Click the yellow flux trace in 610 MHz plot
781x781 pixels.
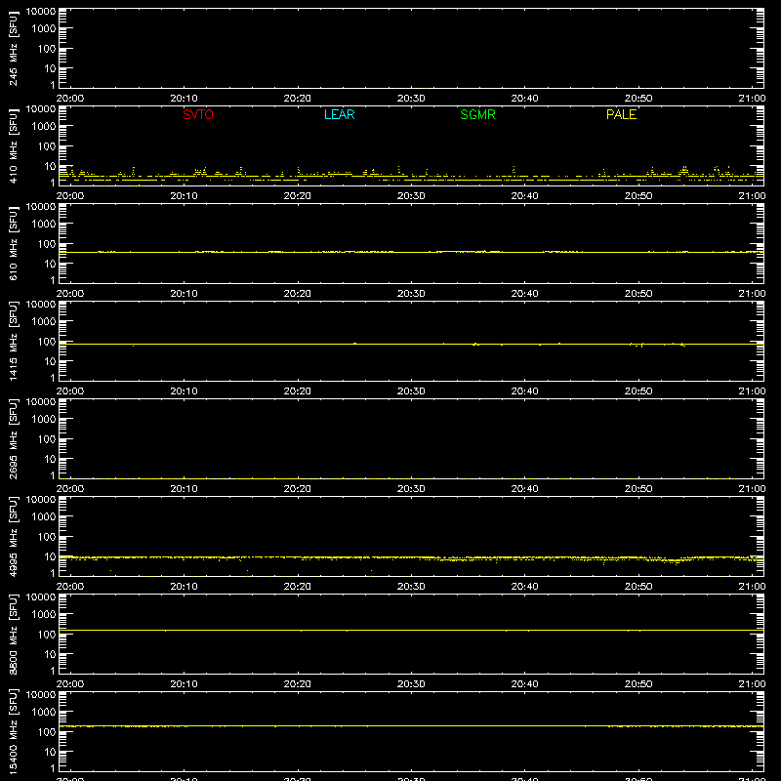pos(411,252)
